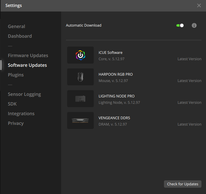The width and height of the screenshot is (206, 194).
Task: Open the General settings section
Action: pyautogui.click(x=16, y=26)
